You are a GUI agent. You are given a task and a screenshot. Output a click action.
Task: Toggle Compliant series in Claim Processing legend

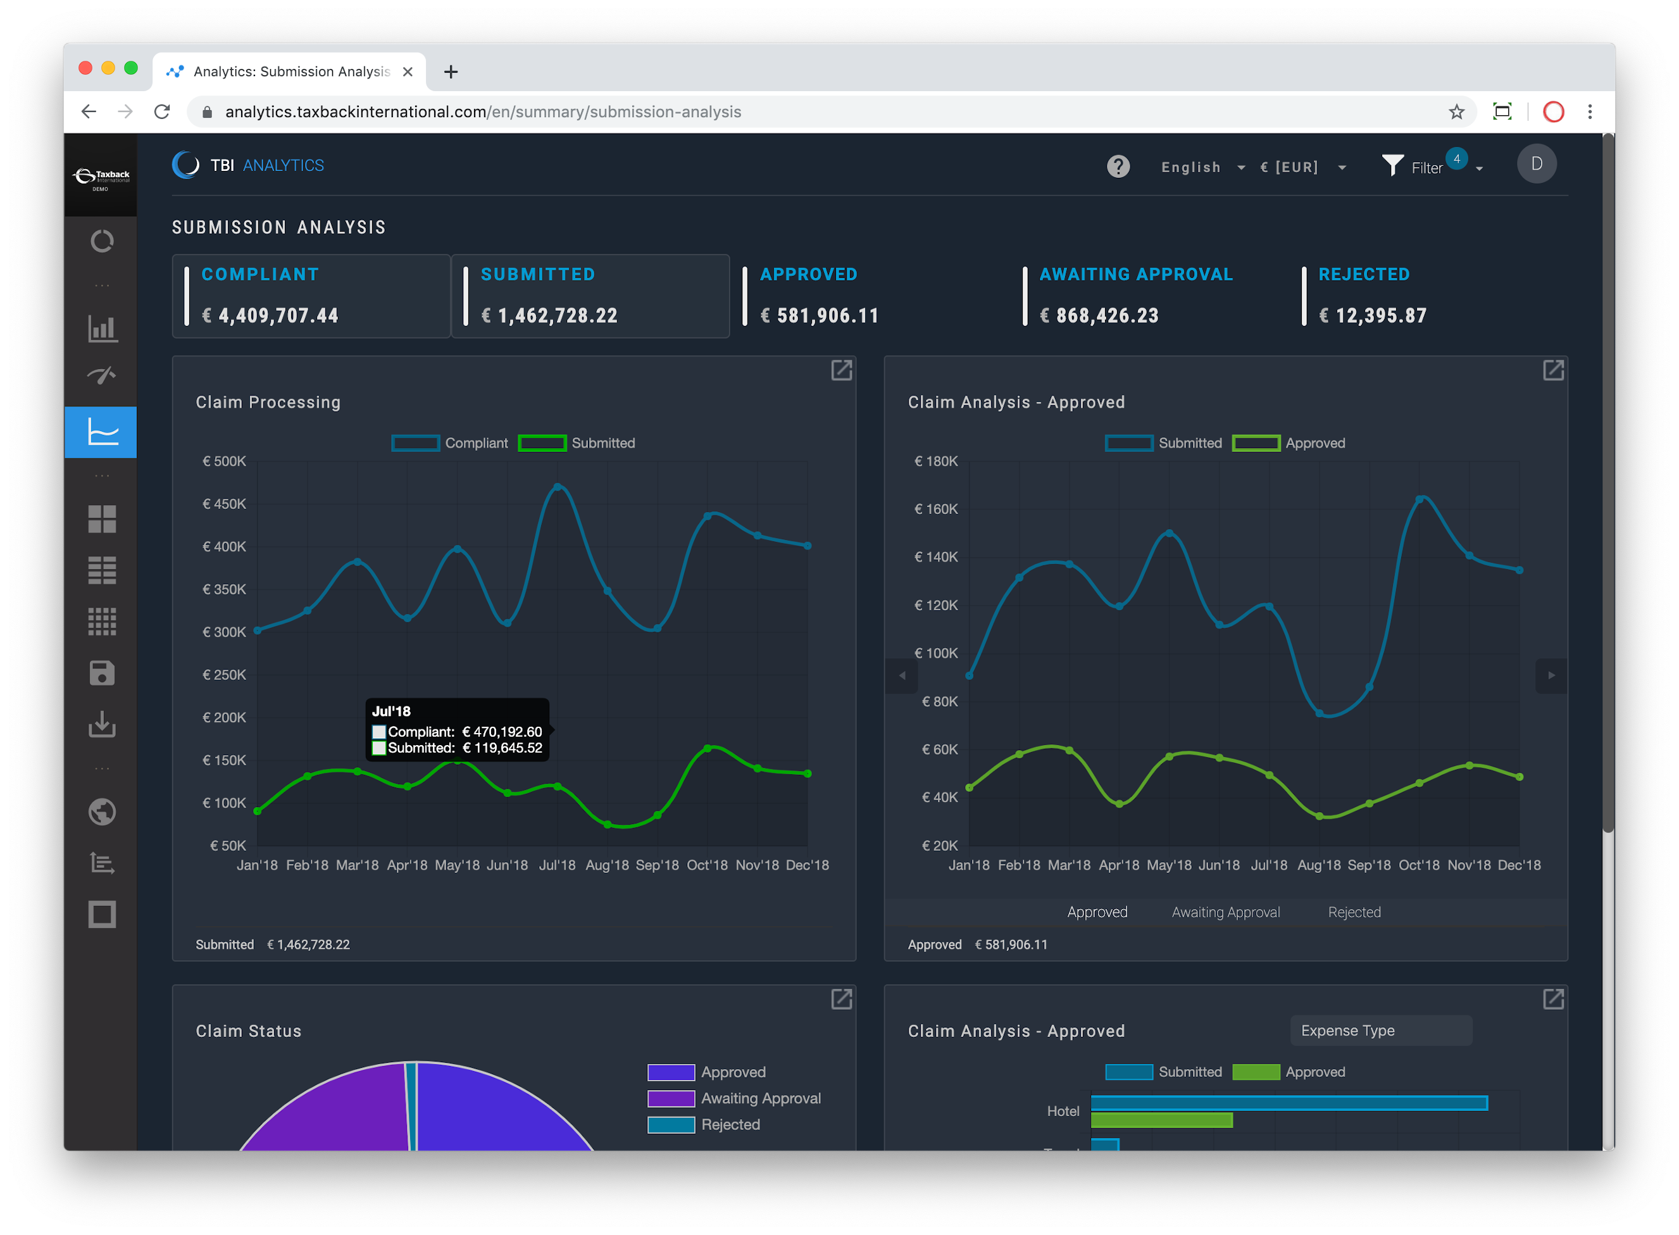click(x=450, y=443)
